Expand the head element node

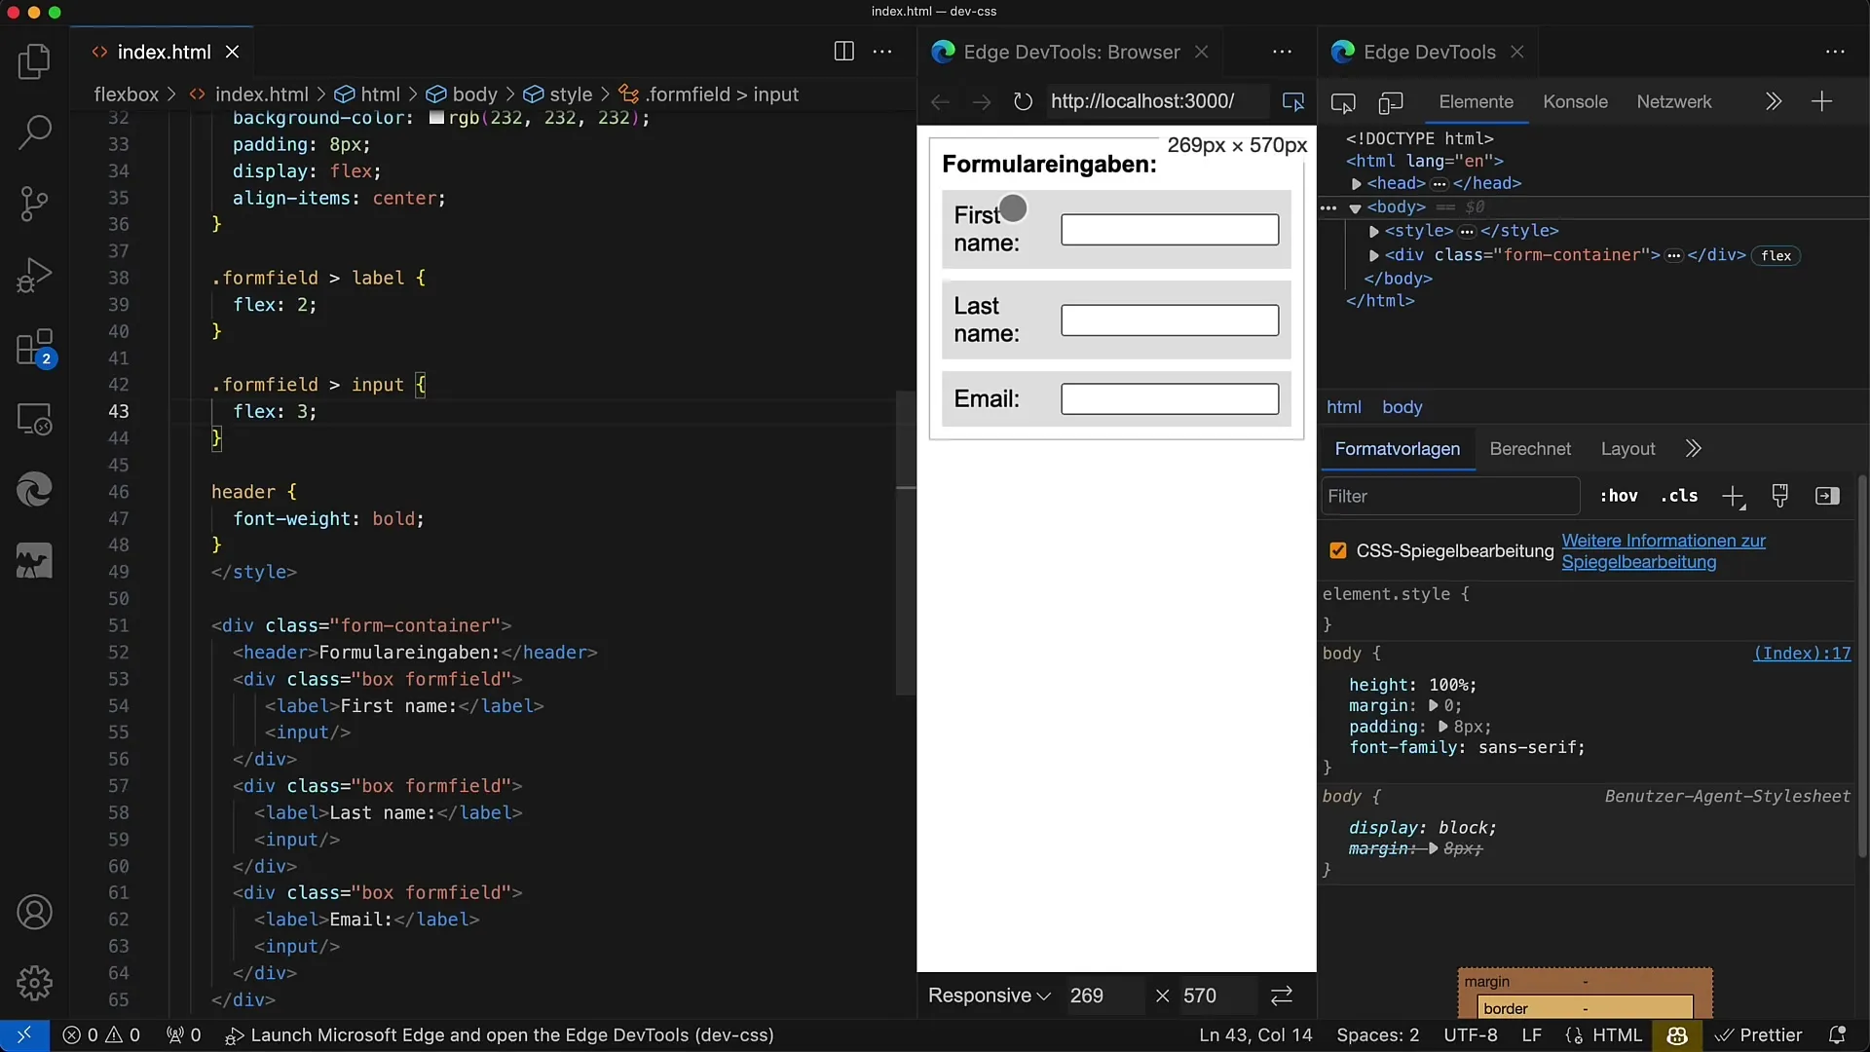[x=1356, y=184]
